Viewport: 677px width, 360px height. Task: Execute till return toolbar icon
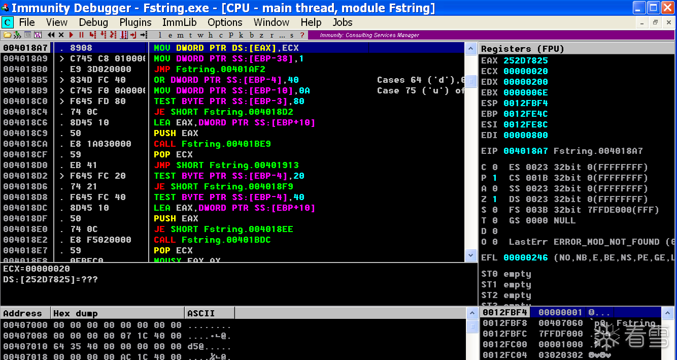[x=134, y=35]
